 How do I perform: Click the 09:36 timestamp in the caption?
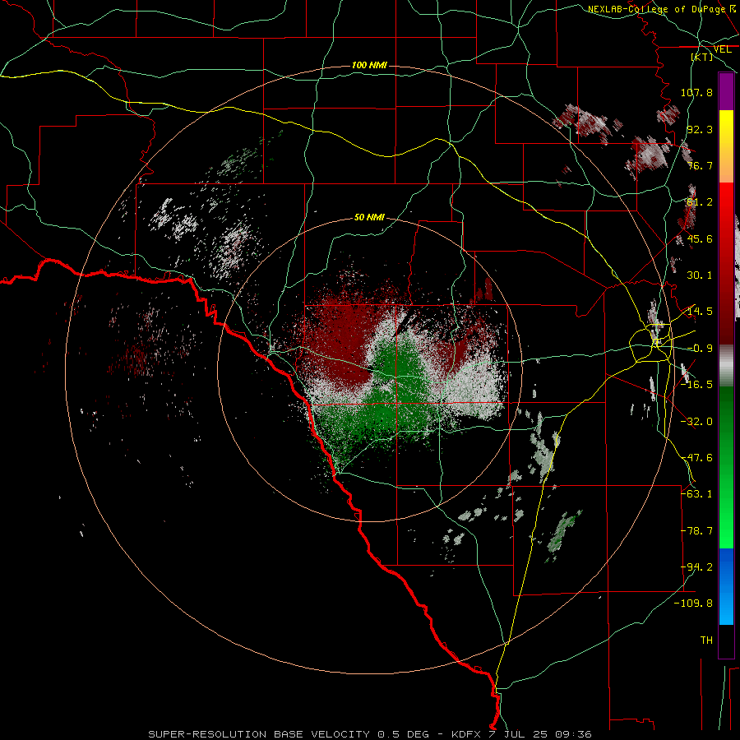pos(575,734)
